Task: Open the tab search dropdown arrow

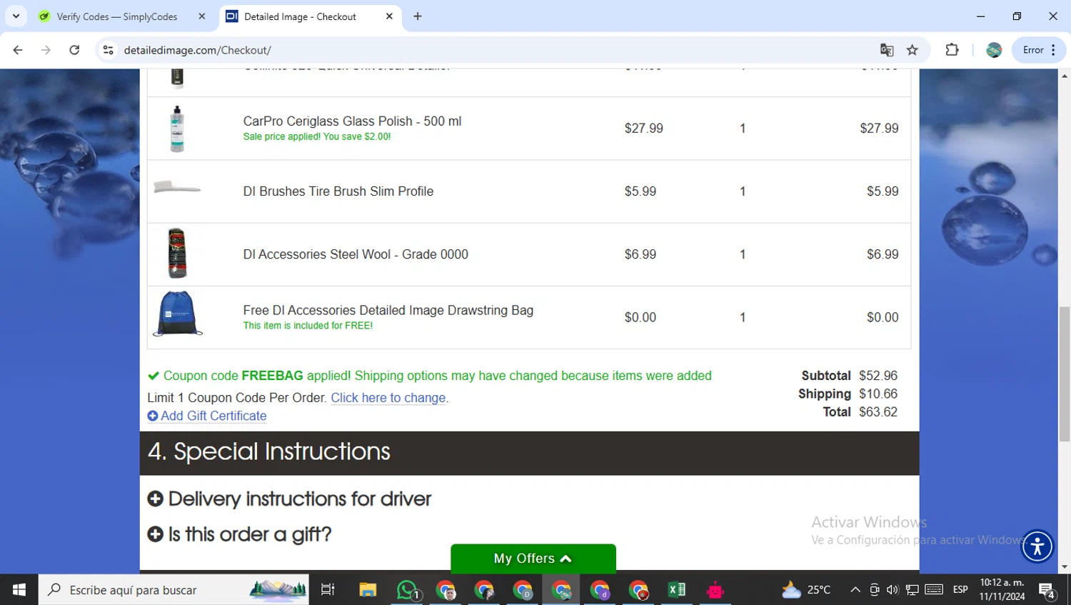Action: pos(16,16)
